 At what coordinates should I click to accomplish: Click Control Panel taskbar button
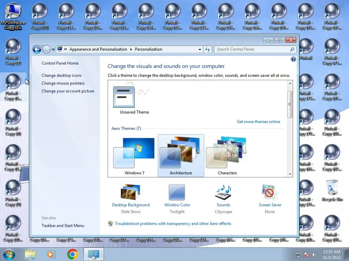(x=93, y=254)
